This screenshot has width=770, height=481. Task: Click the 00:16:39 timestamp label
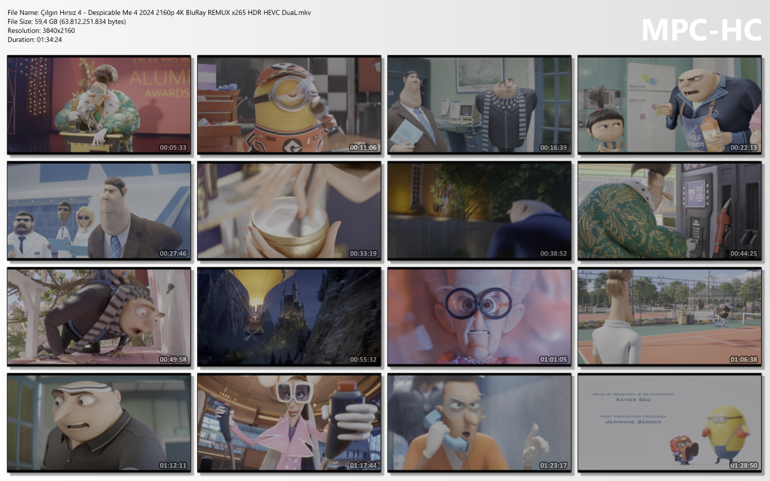point(553,147)
